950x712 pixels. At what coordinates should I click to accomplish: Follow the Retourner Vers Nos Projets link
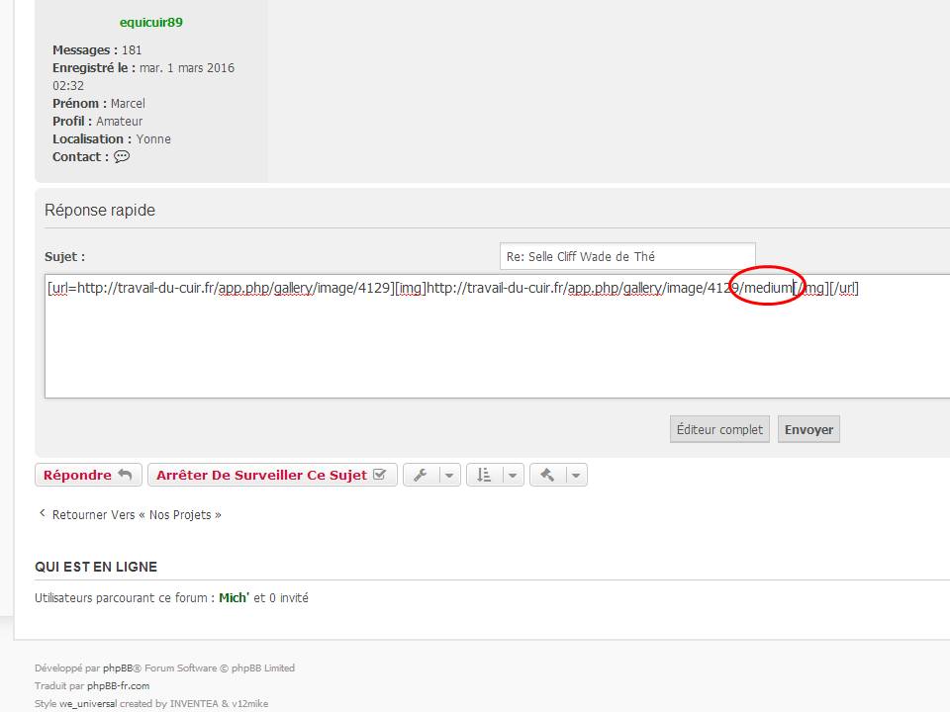(x=136, y=515)
